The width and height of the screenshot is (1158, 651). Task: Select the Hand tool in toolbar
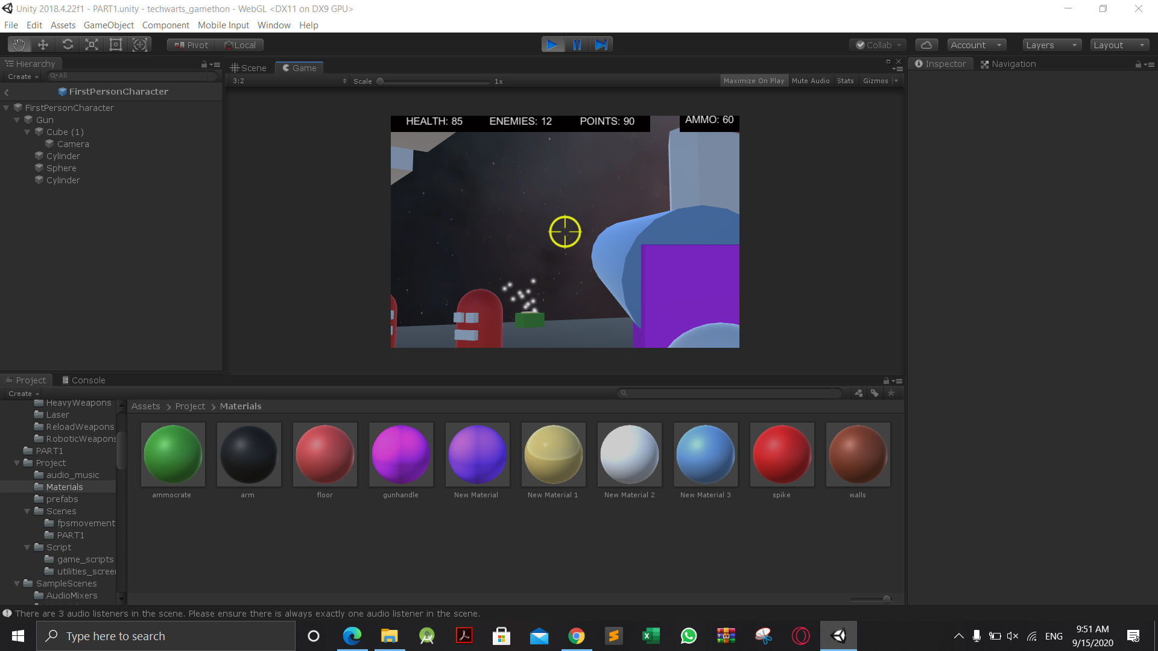pyautogui.click(x=19, y=45)
